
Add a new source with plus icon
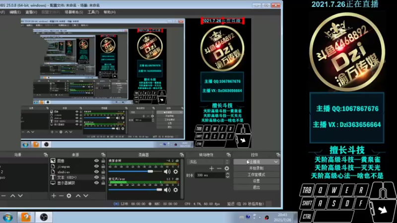tap(54, 196)
